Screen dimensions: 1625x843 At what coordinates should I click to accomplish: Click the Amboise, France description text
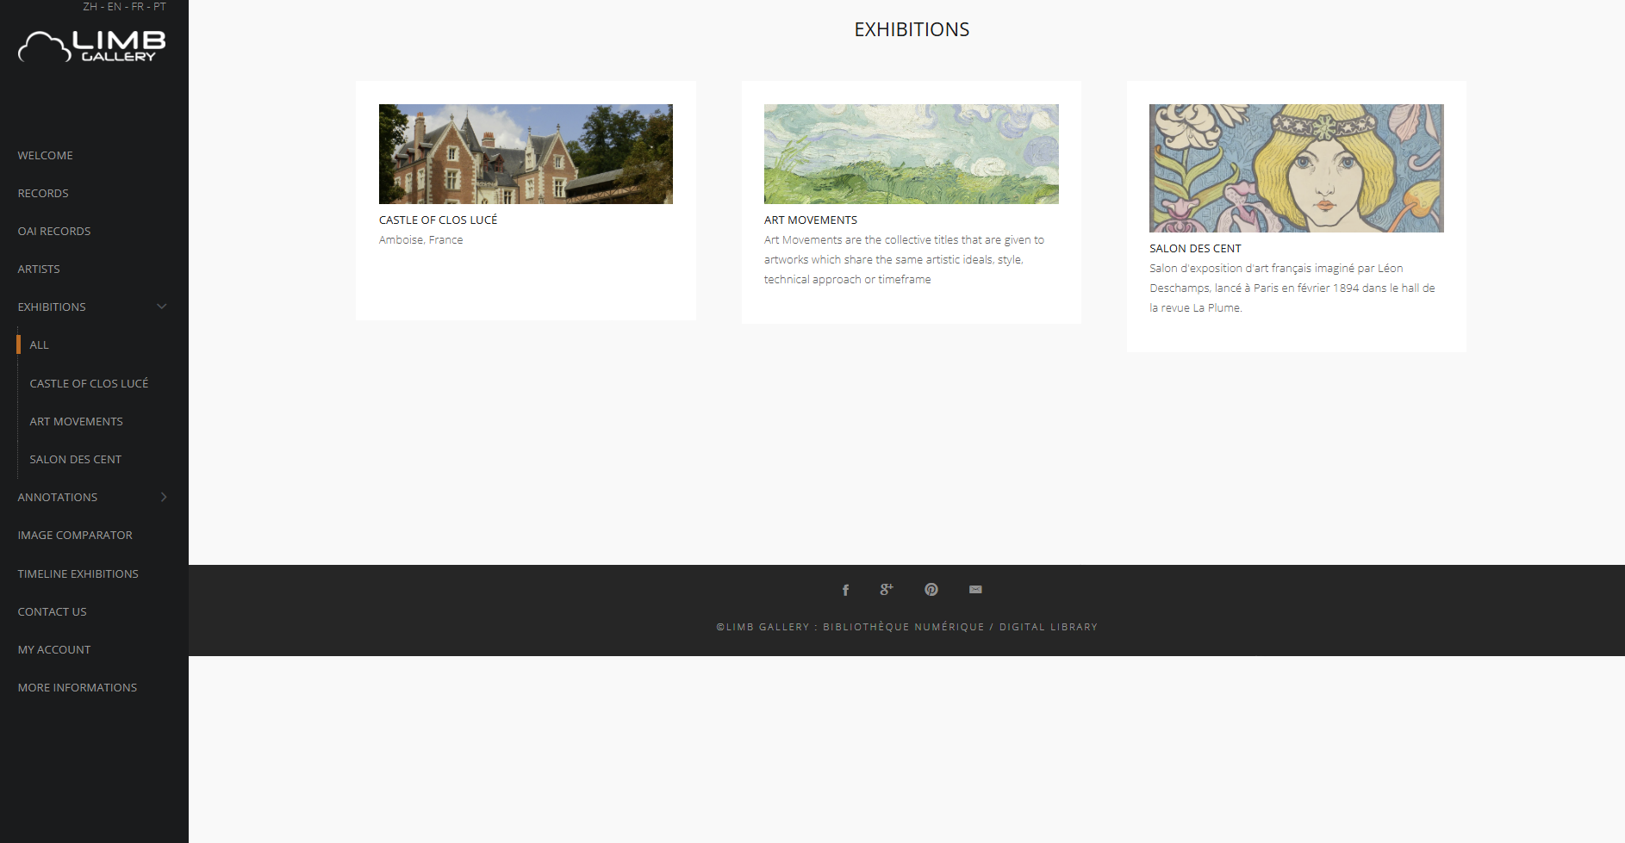point(421,240)
